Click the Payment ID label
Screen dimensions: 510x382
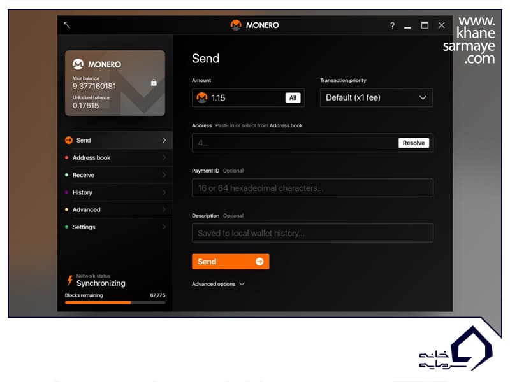(205, 171)
